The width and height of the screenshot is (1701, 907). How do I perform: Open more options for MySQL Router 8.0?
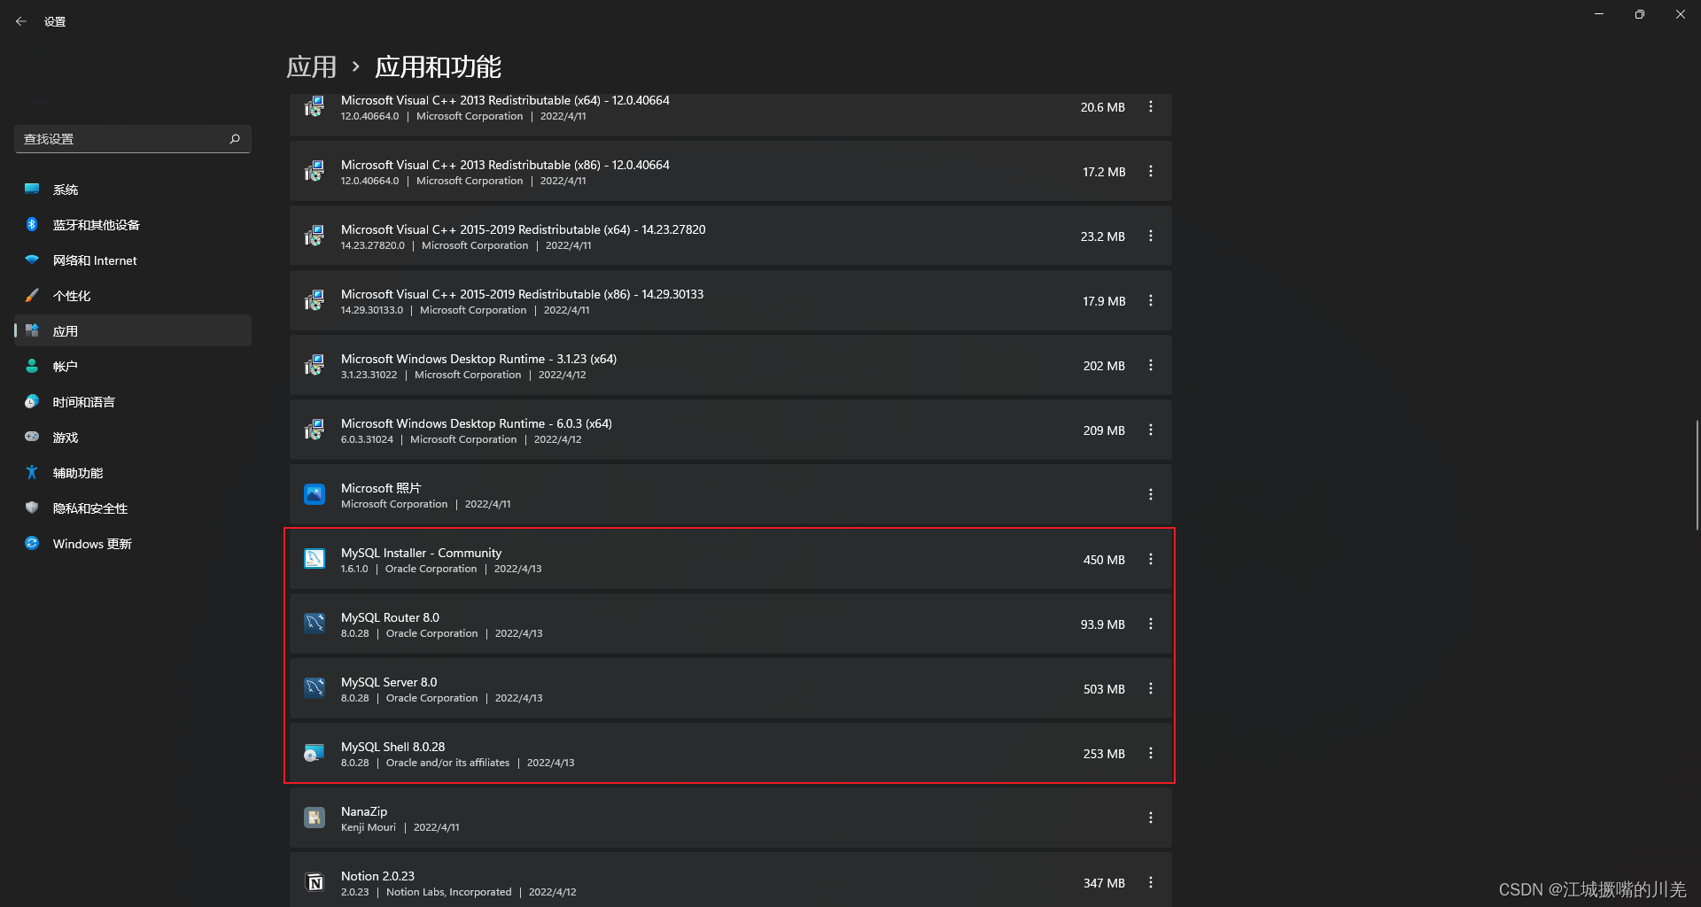pyautogui.click(x=1151, y=624)
